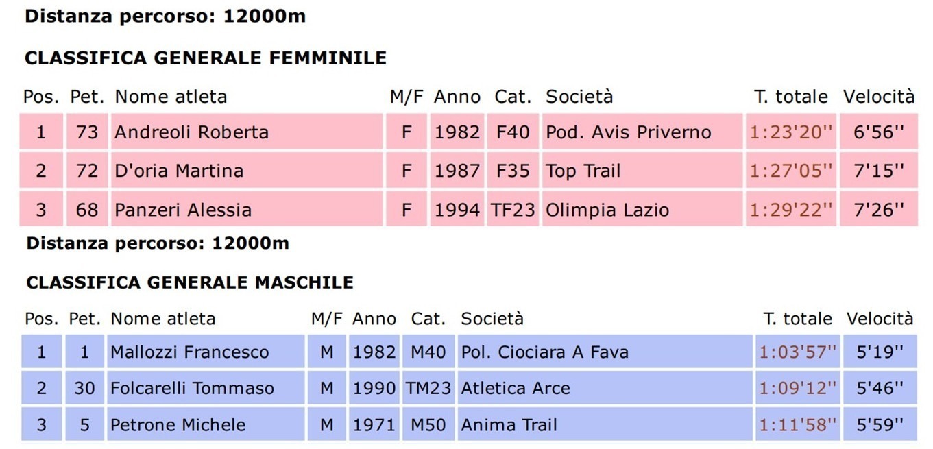
Task: Select category cell TF23
Action: pyautogui.click(x=513, y=209)
